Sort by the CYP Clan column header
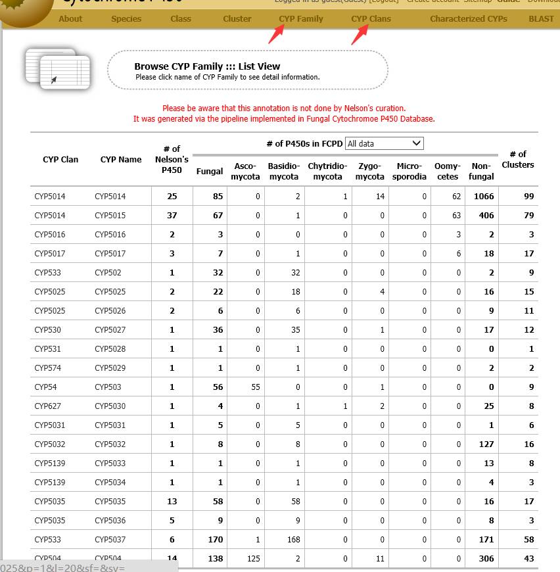560x572 pixels. (60, 159)
